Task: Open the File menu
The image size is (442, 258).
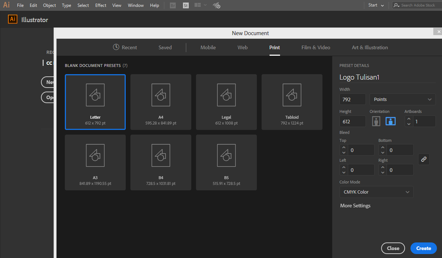Action: (20, 5)
